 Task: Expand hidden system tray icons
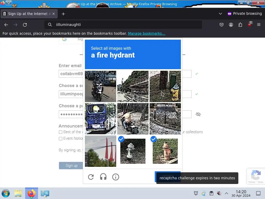pos(226,193)
